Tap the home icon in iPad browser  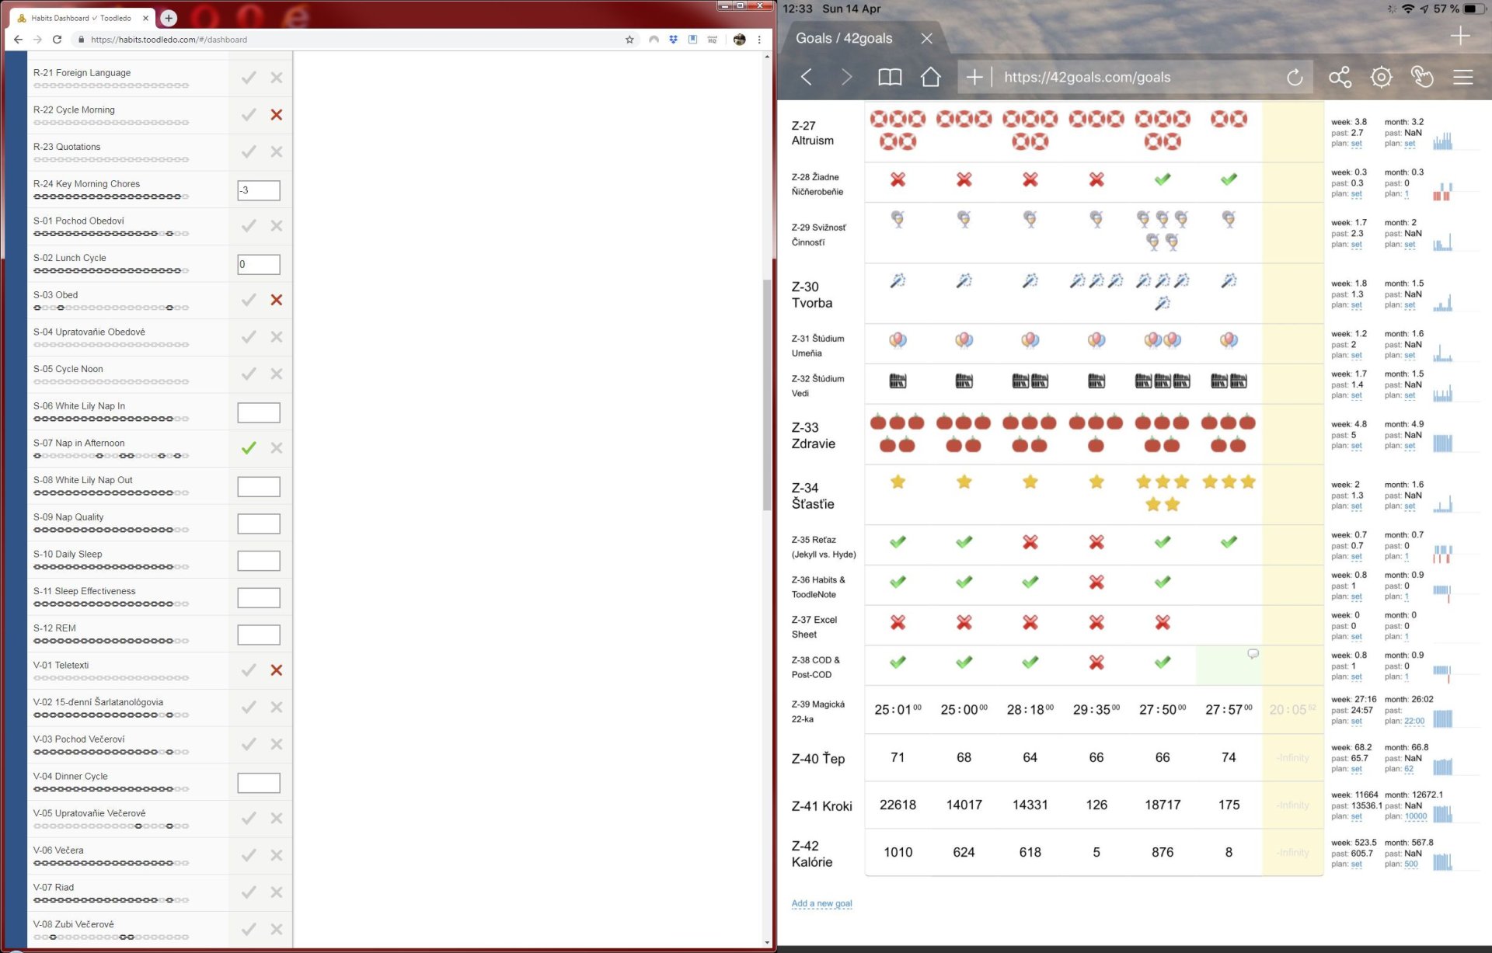(x=930, y=77)
